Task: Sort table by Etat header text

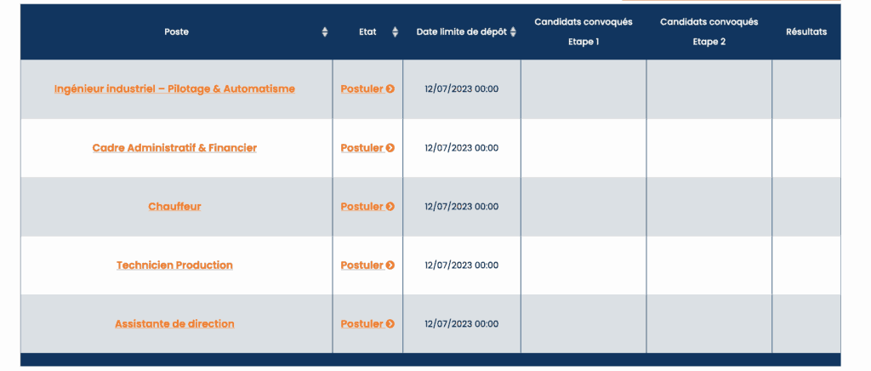Action: 367,32
